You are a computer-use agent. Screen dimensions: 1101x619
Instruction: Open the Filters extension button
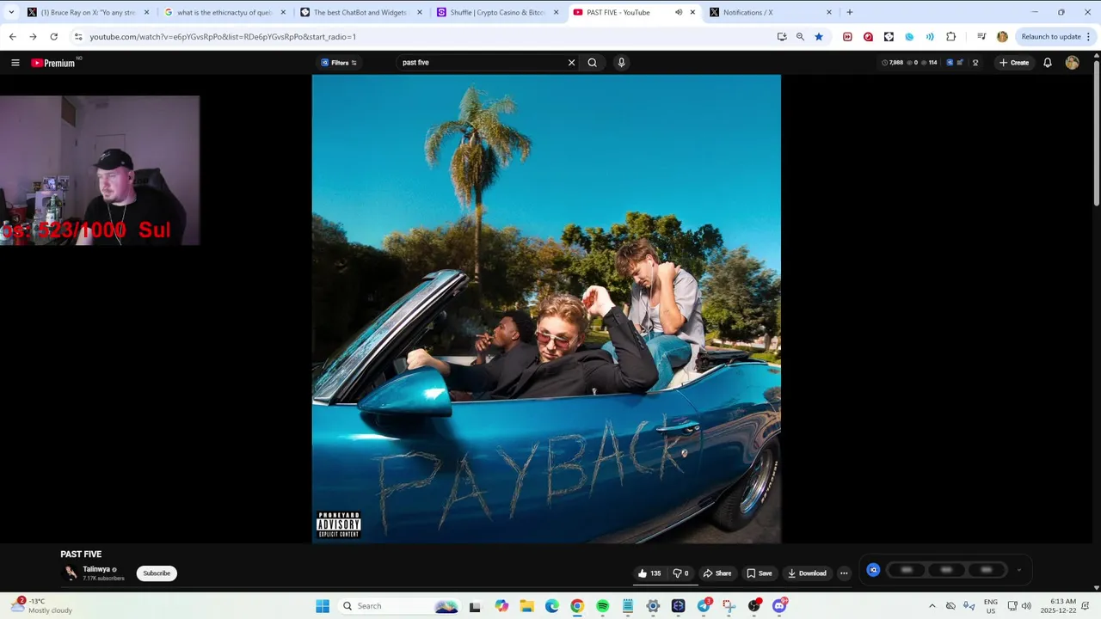(x=339, y=63)
